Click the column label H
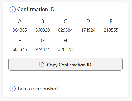This screenshot has height=101, width=132. tap(65, 41)
